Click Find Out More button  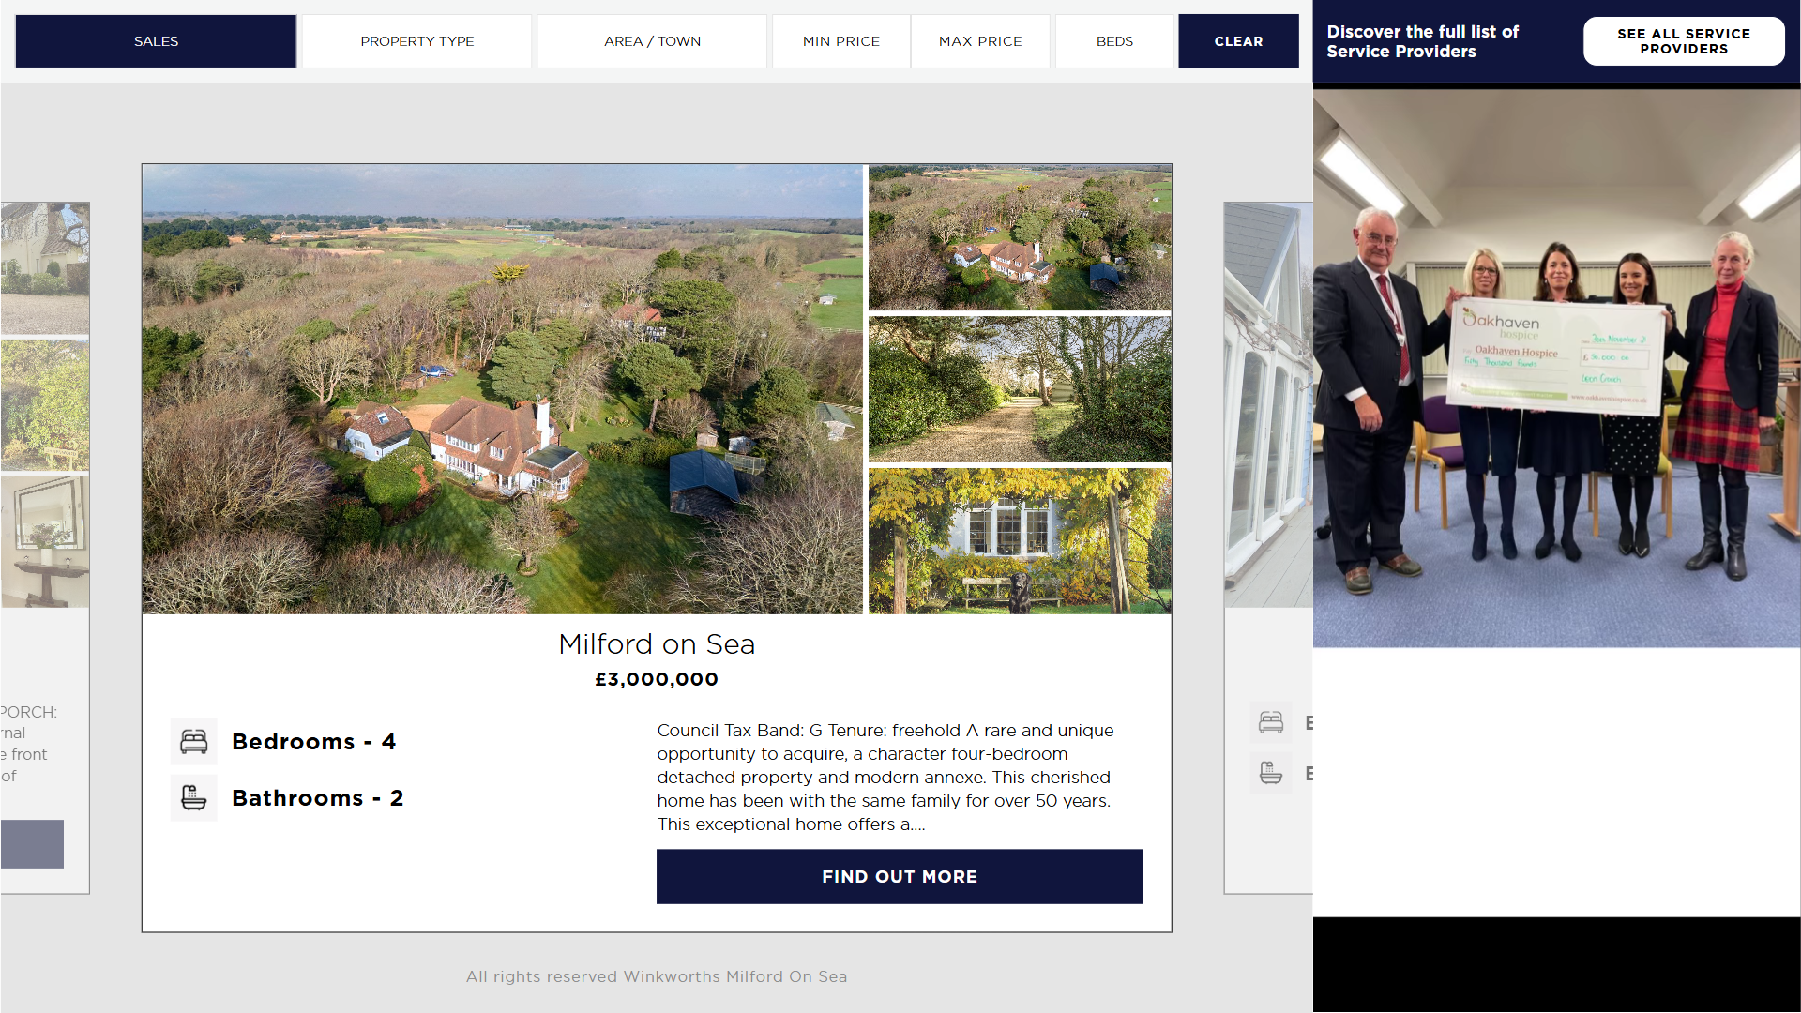(x=900, y=877)
